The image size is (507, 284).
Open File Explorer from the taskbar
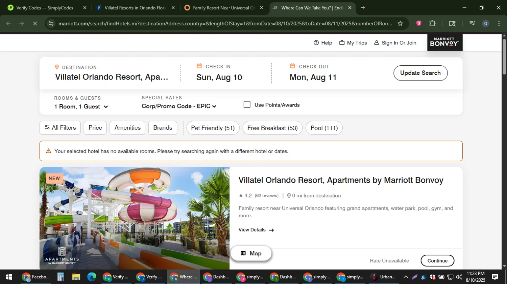[76, 277]
